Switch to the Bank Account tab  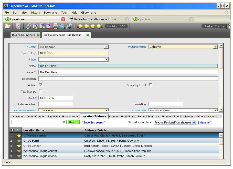click(x=70, y=117)
